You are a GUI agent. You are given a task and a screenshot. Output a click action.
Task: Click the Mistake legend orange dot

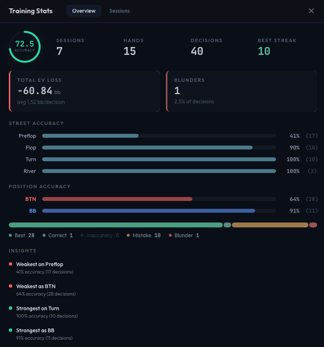tap(128, 236)
